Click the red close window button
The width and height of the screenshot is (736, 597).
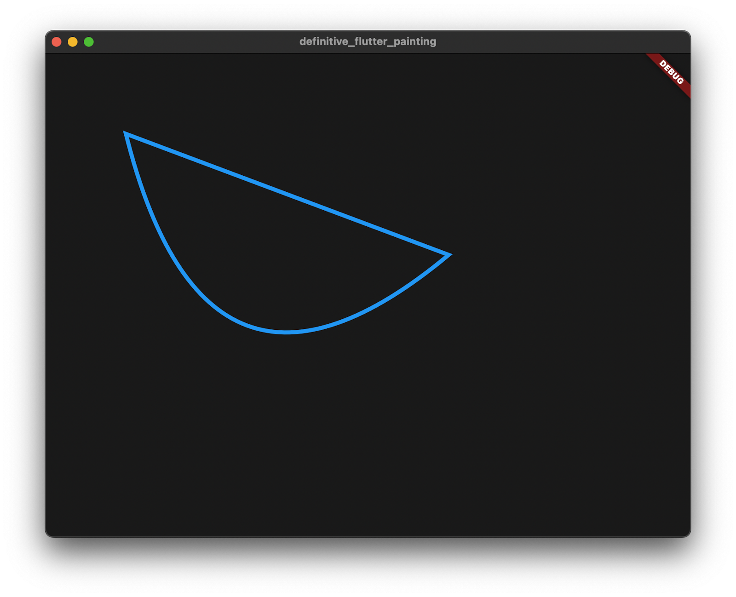coord(56,41)
